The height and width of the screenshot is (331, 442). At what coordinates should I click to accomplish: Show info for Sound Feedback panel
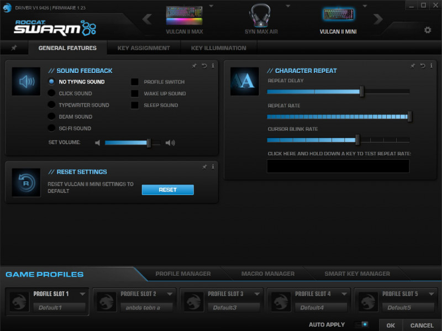coord(213,66)
